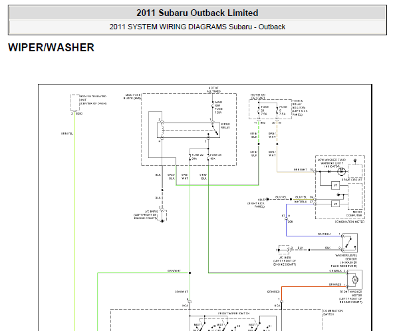
Task: Click the GRN/BLK terminal 2 label at washer motor
Action: [x=337, y=270]
